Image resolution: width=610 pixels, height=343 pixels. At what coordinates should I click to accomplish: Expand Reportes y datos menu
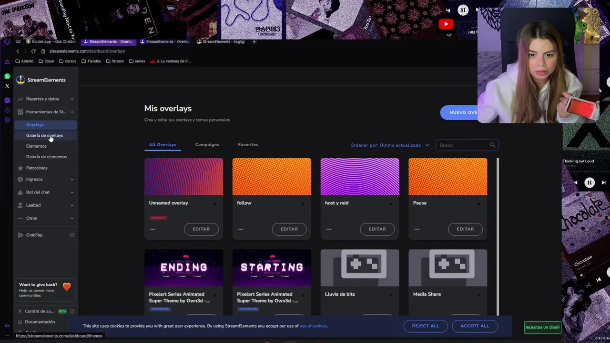[46, 99]
